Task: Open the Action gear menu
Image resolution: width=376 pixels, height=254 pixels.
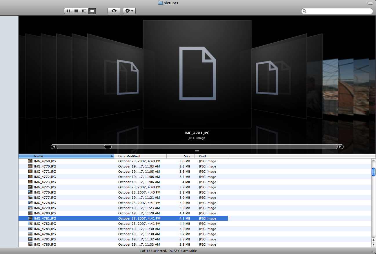Action: click(x=129, y=11)
